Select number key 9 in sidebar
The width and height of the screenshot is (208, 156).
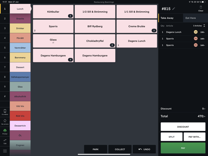click(5, 87)
